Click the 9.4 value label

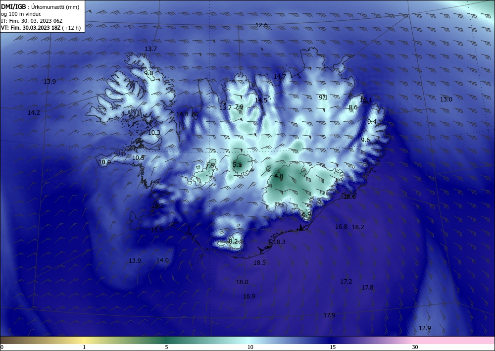tap(372, 121)
